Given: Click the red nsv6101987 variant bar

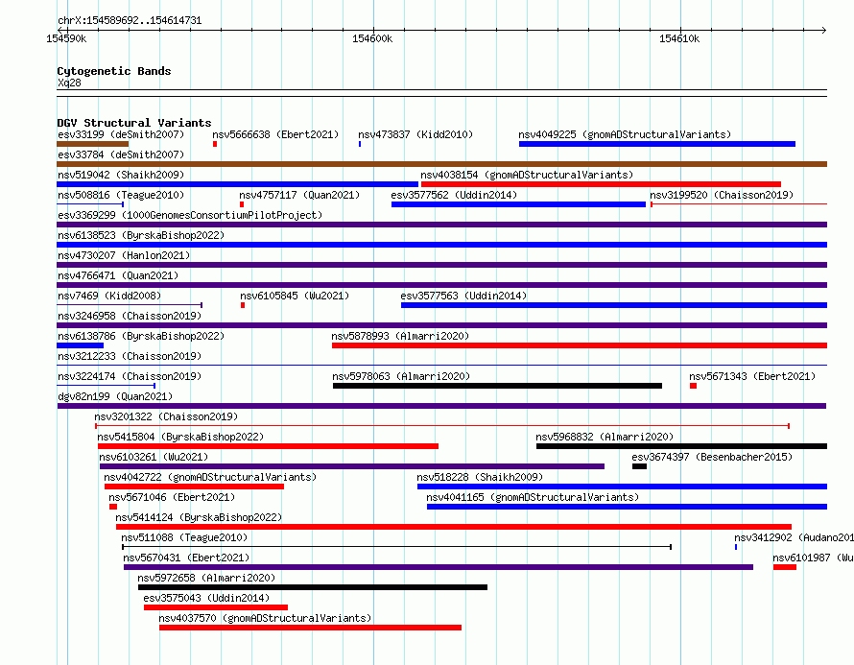Looking at the screenshot, I should [x=785, y=567].
